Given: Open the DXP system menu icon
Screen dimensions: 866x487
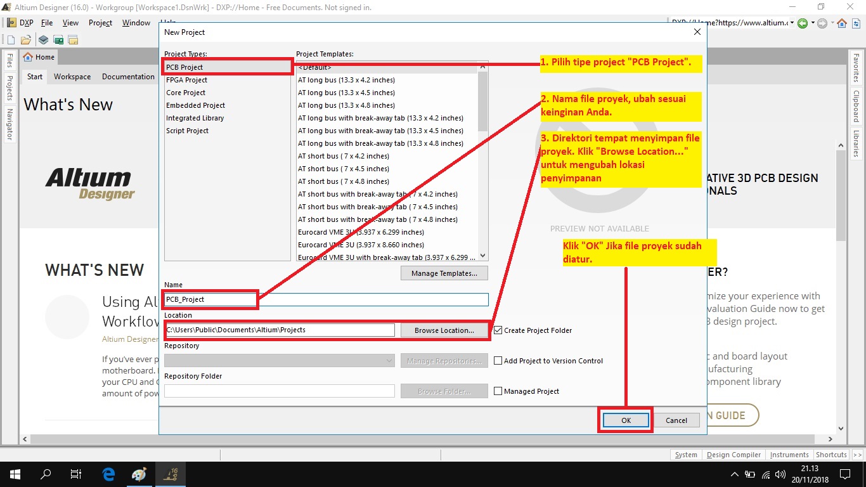Looking at the screenshot, I should (11, 23).
